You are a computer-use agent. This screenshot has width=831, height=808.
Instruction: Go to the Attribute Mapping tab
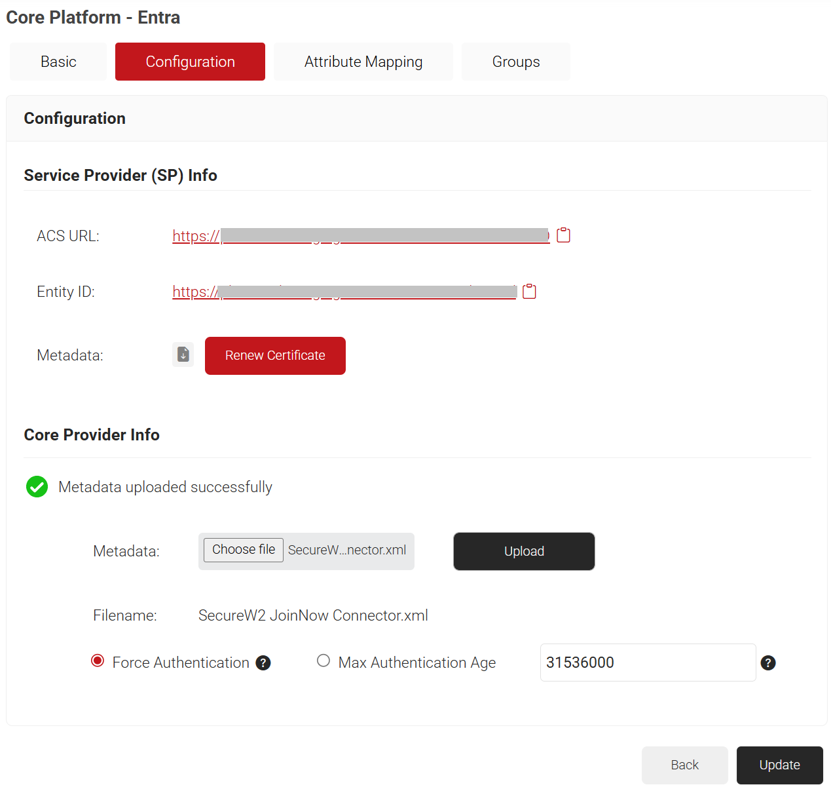point(363,62)
